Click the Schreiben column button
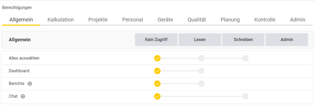The width and height of the screenshot is (315, 108). (x=243, y=40)
